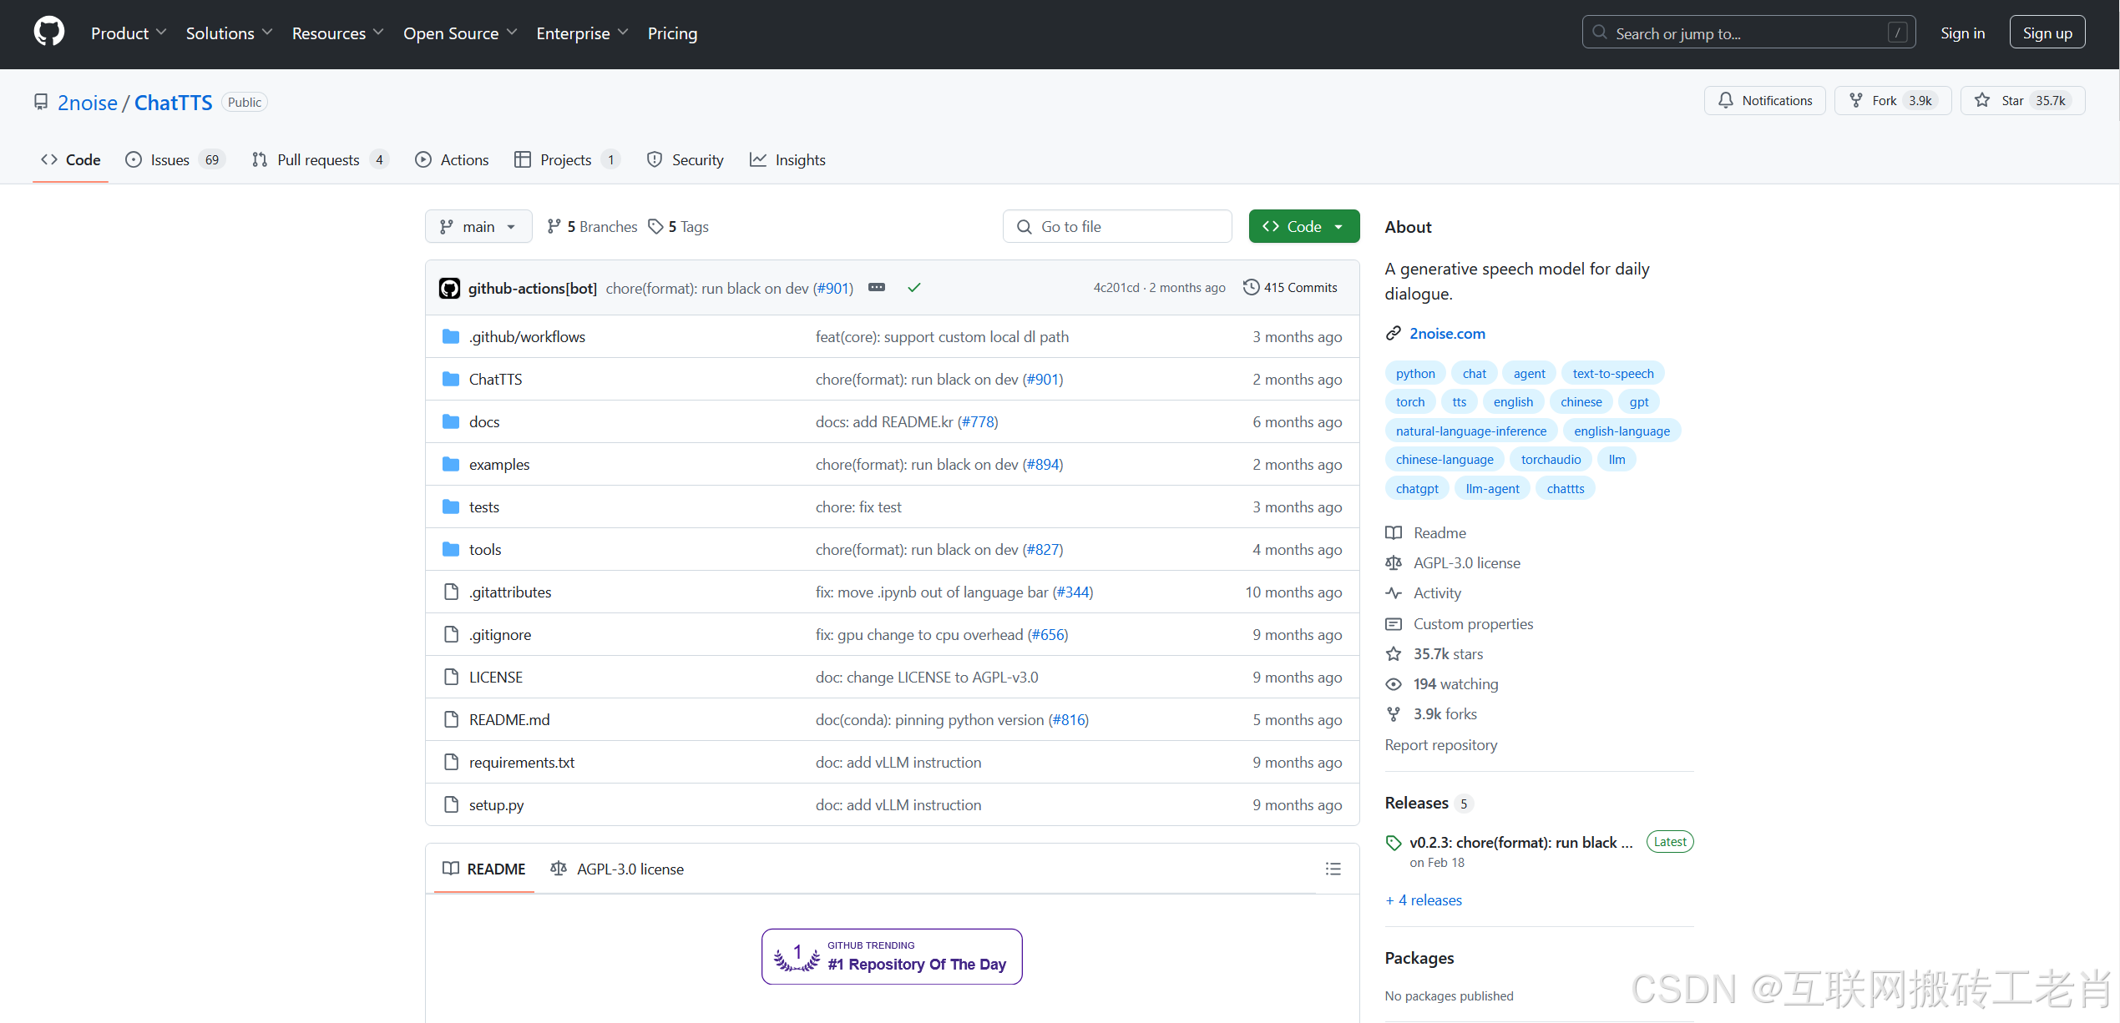
Task: Select the AGPL-3.0 license tab
Action: click(617, 869)
